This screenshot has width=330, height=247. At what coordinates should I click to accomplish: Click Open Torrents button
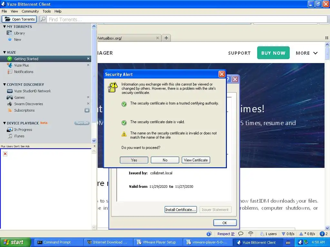(19, 19)
